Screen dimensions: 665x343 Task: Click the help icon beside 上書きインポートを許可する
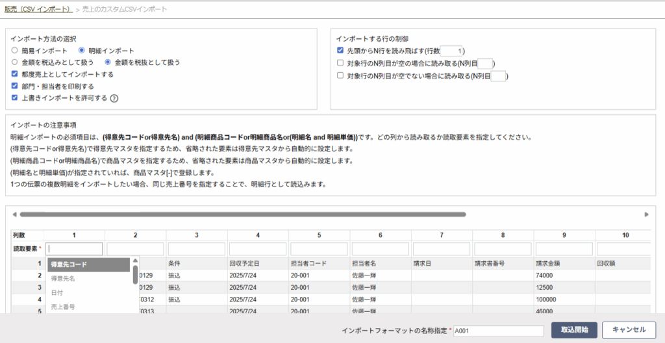(x=114, y=99)
